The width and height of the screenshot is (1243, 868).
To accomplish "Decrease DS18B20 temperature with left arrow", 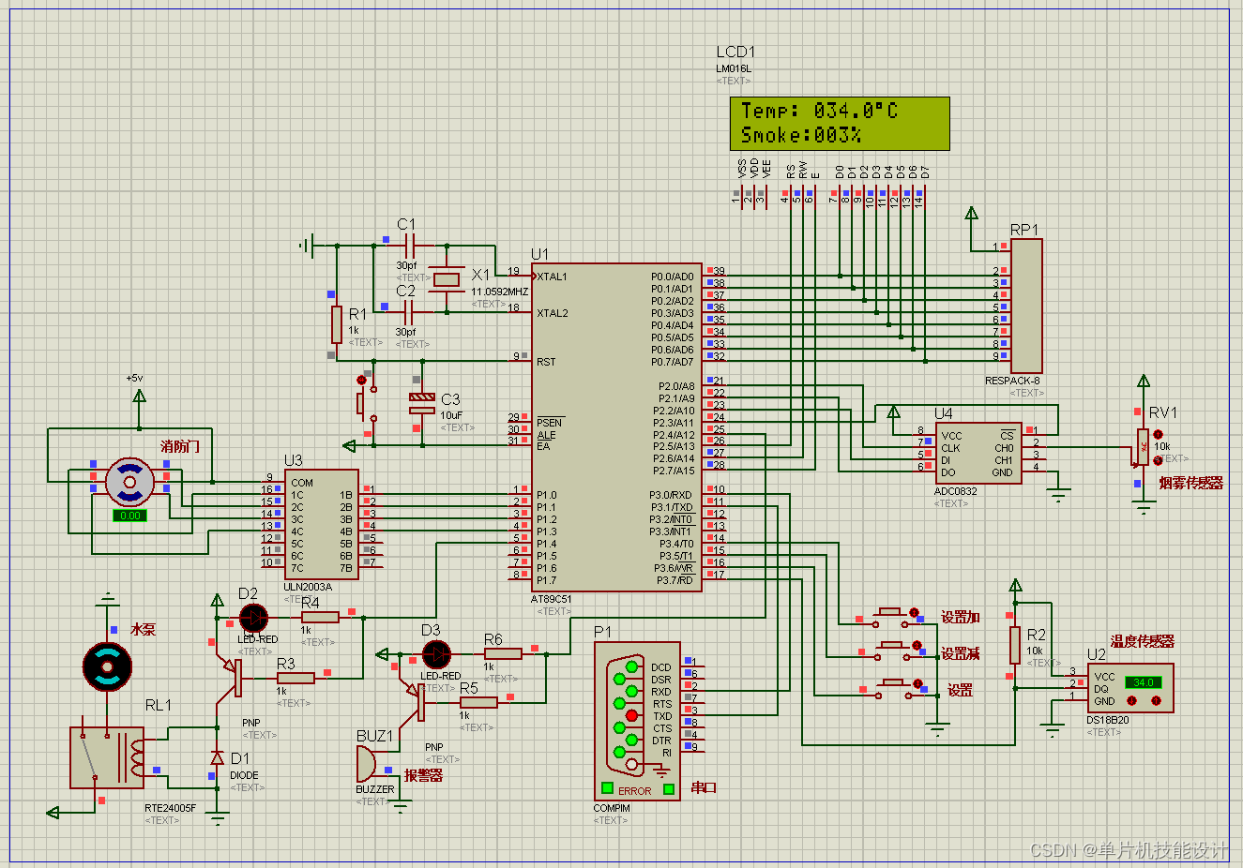I will [1132, 700].
